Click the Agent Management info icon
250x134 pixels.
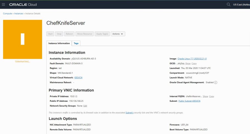(x=216, y=83)
